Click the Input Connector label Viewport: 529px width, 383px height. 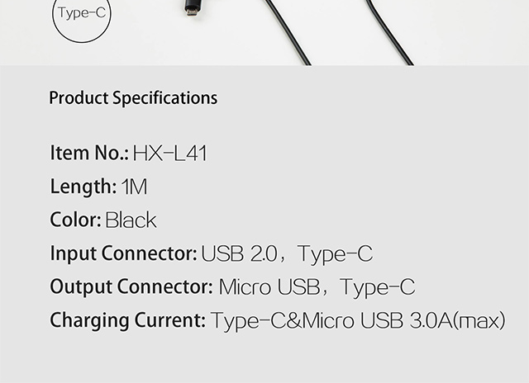[123, 253]
